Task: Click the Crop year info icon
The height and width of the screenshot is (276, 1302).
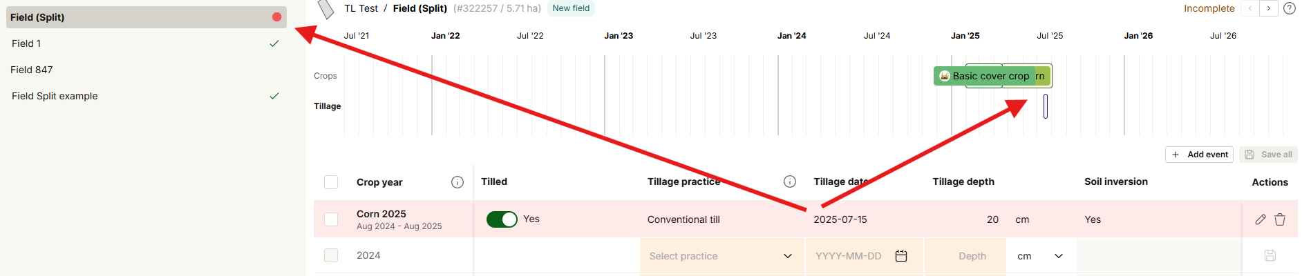Action: [x=457, y=182]
